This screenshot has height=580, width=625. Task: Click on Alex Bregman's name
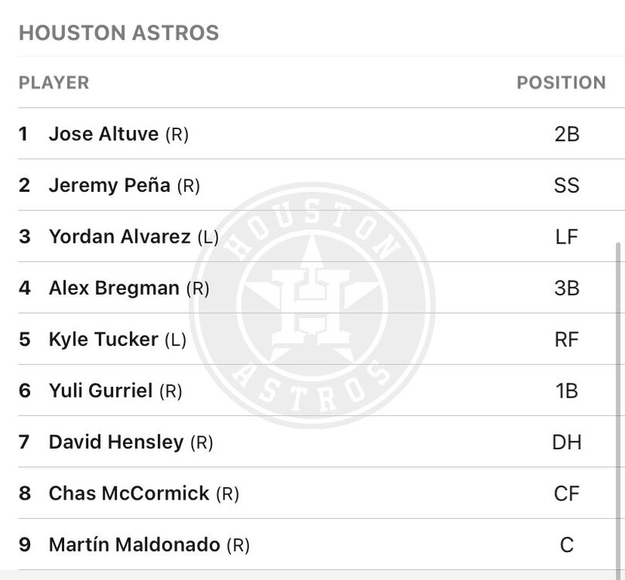pos(114,288)
